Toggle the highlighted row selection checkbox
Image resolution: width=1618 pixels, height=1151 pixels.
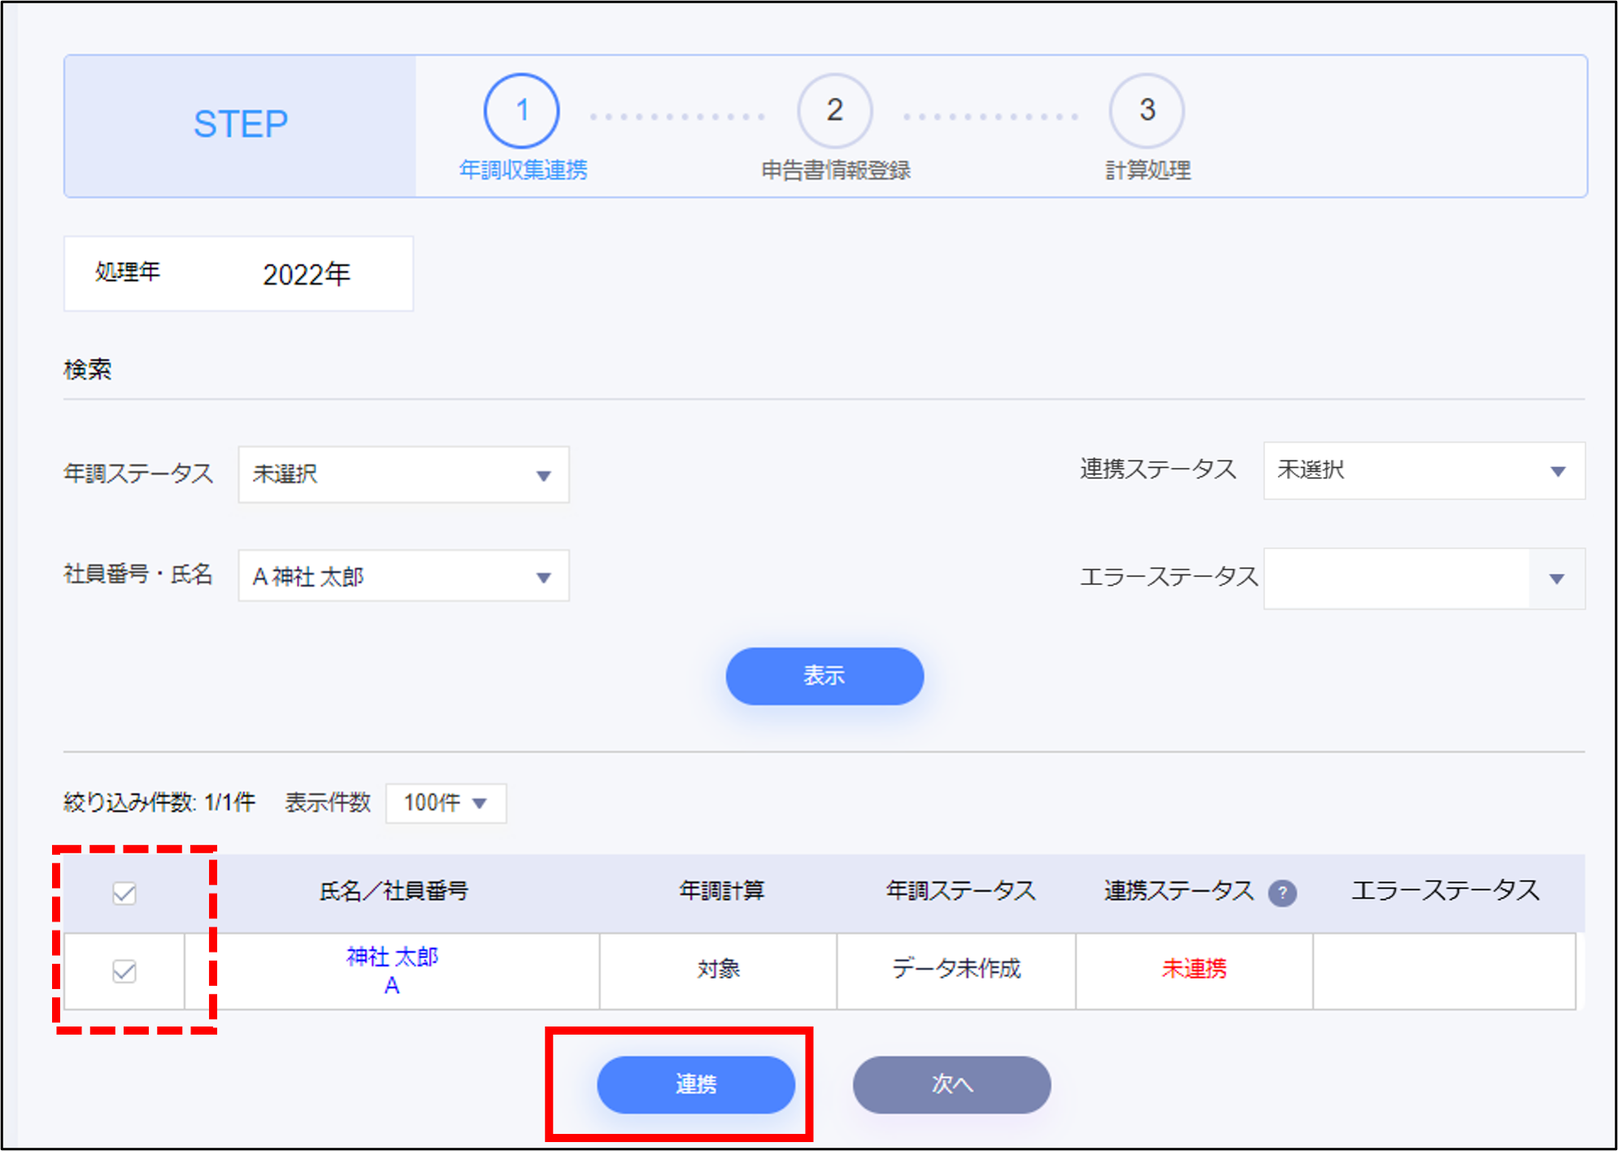pyautogui.click(x=124, y=970)
